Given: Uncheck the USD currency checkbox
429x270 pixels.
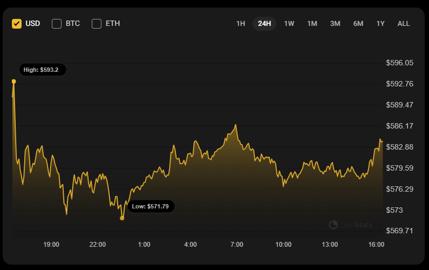Looking at the screenshot, I should pyautogui.click(x=17, y=23).
